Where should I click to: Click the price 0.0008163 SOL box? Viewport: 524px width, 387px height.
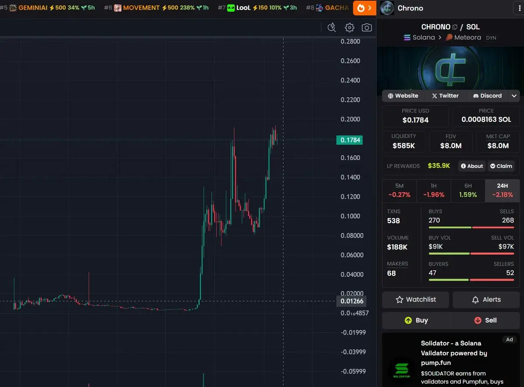(486, 116)
